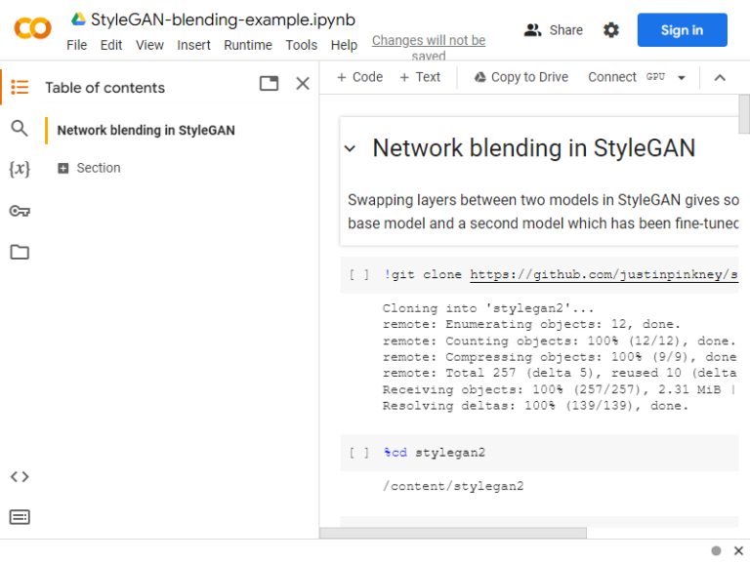Pop the Table of contents into a new window
Viewport: 750px width, 562px height.
(269, 84)
